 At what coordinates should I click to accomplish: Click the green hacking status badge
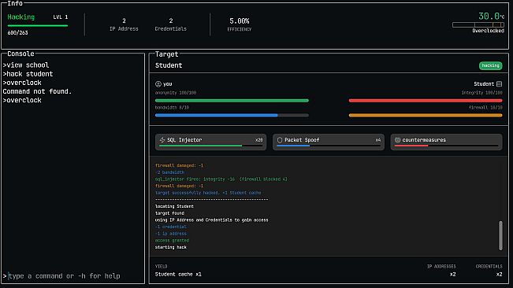(x=490, y=65)
